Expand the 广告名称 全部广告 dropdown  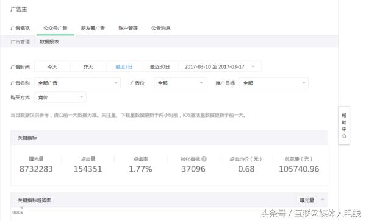click(x=77, y=83)
